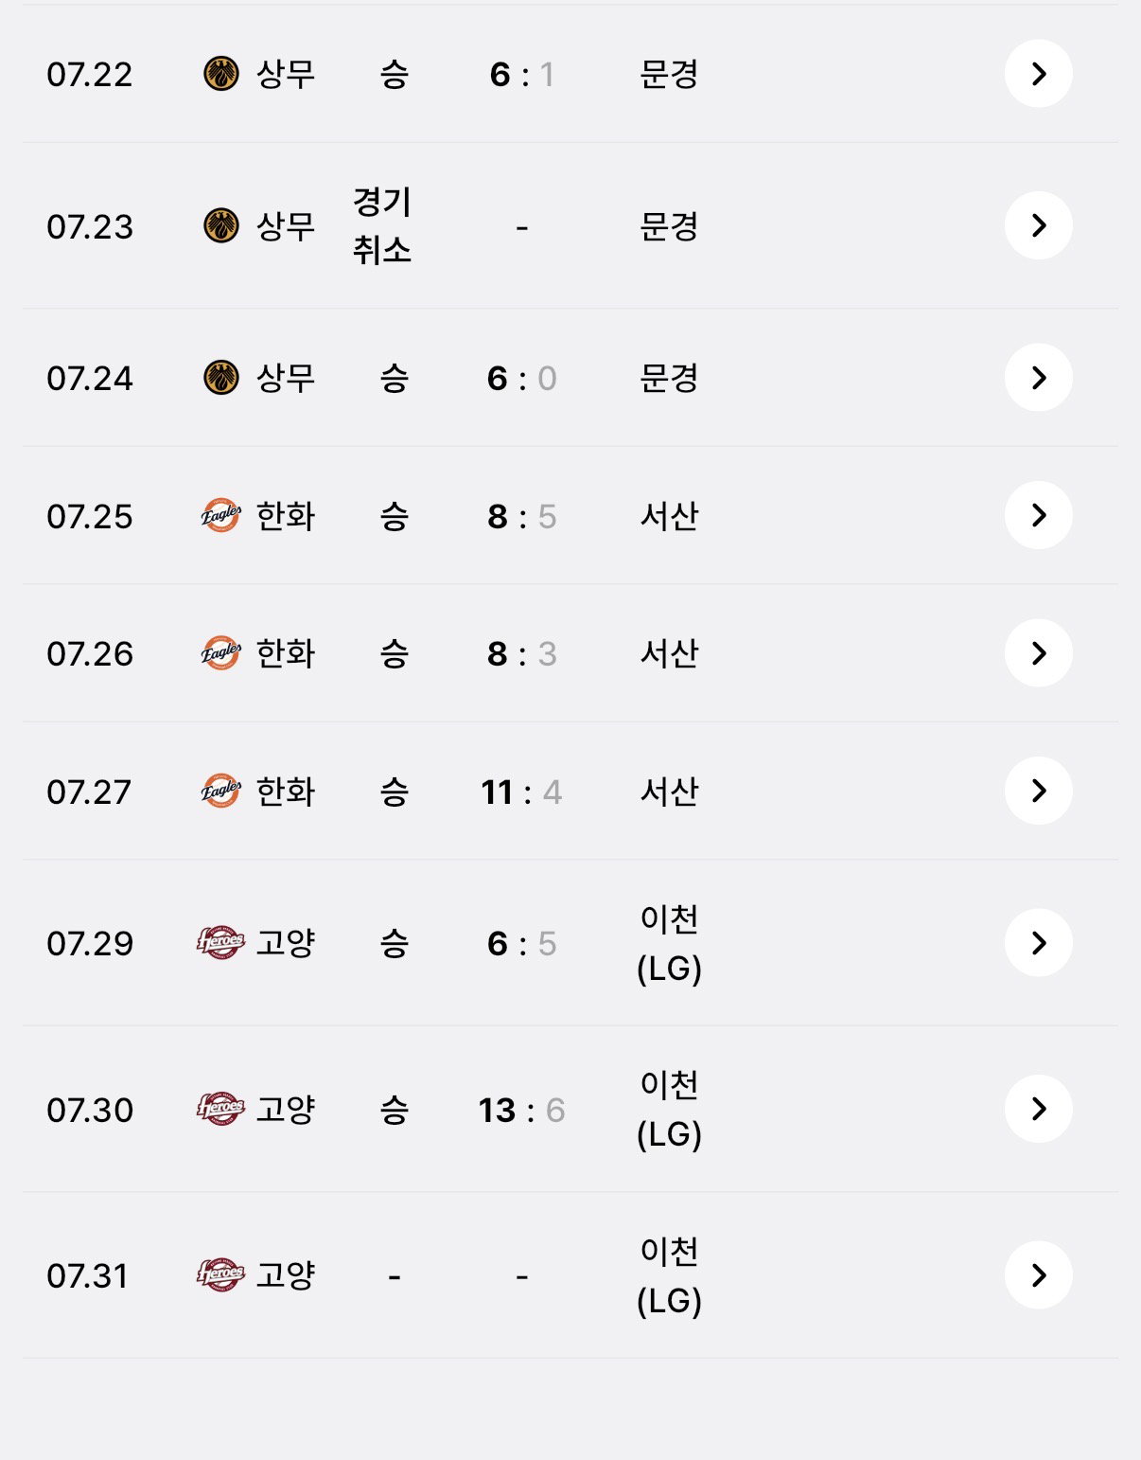Tap Eagles logo on 07.25 row
The width and height of the screenshot is (1141, 1460).
click(x=221, y=515)
